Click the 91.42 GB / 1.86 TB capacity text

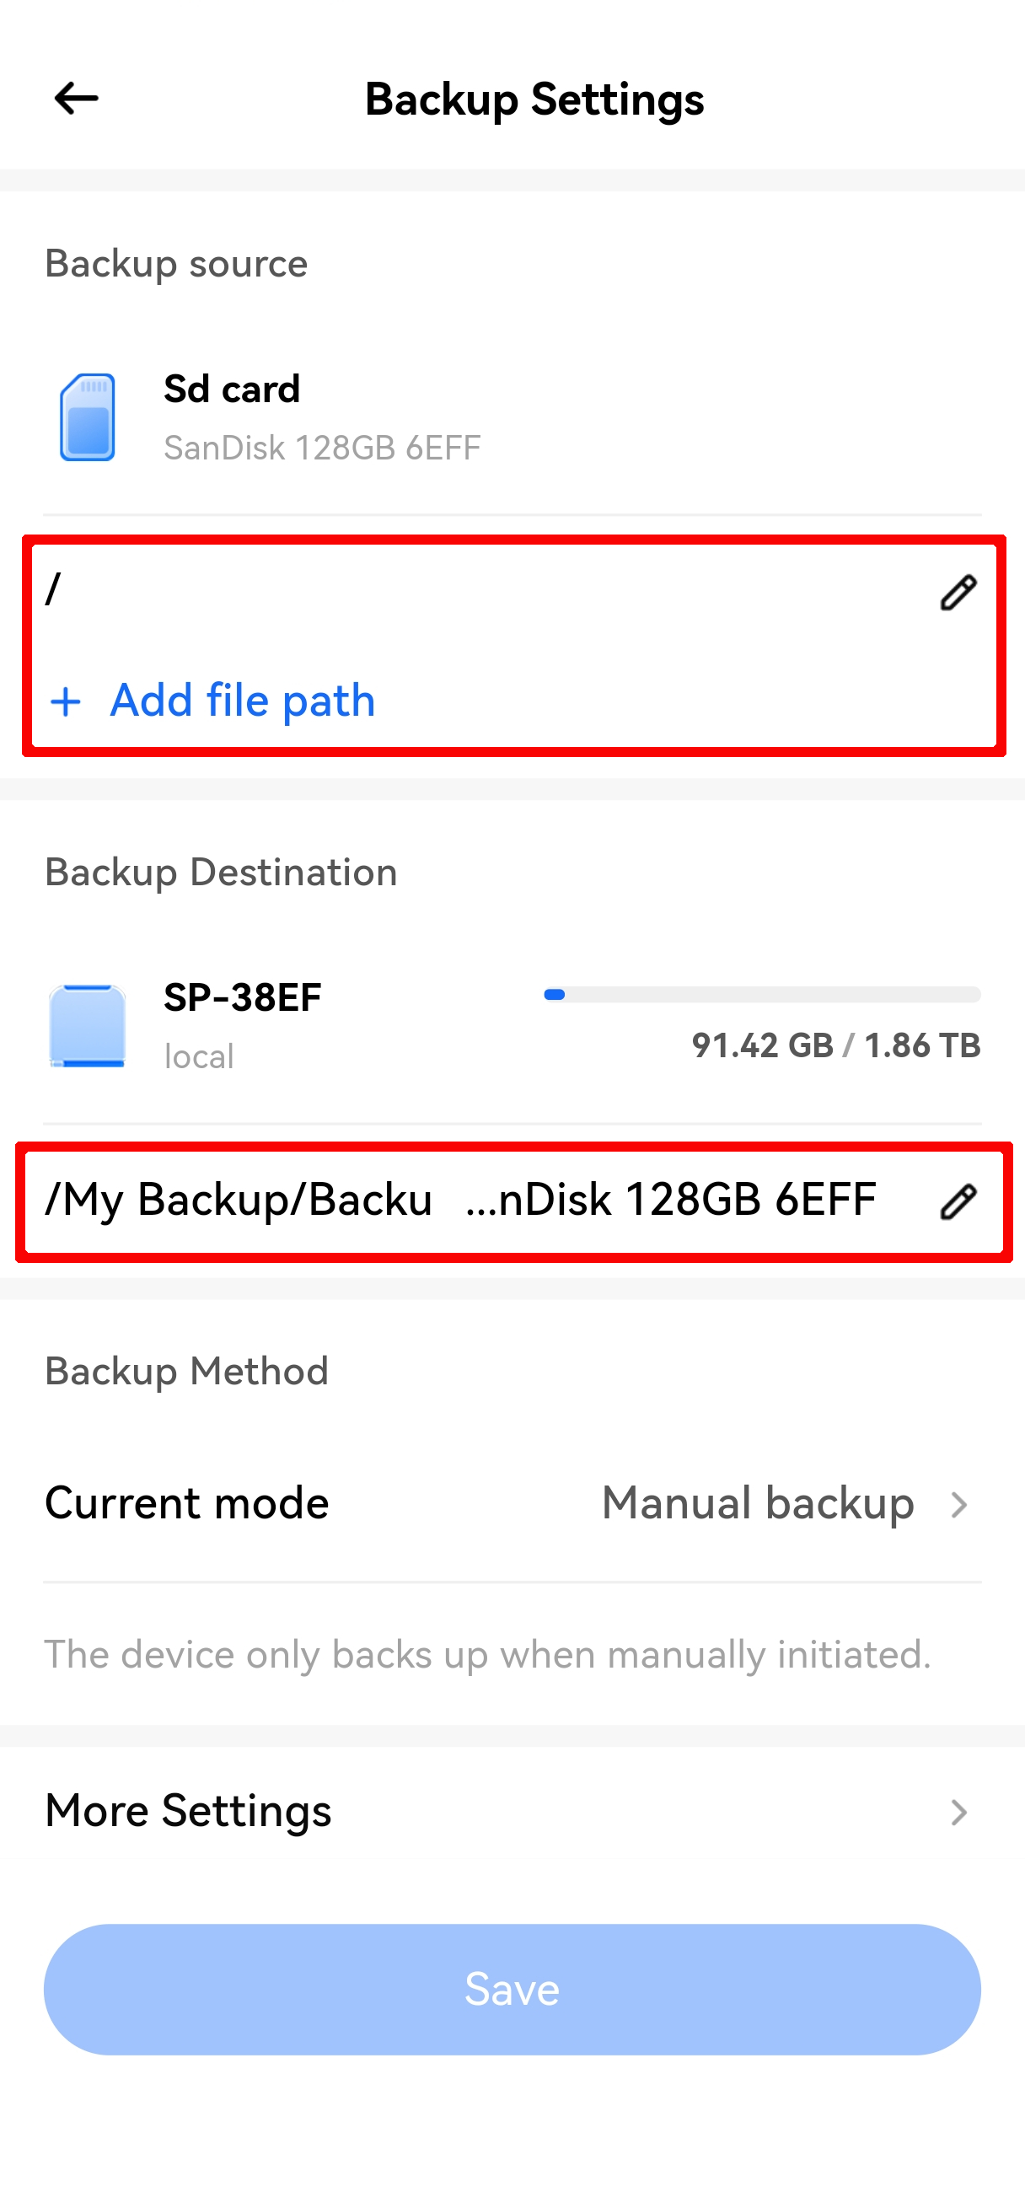835,1045
